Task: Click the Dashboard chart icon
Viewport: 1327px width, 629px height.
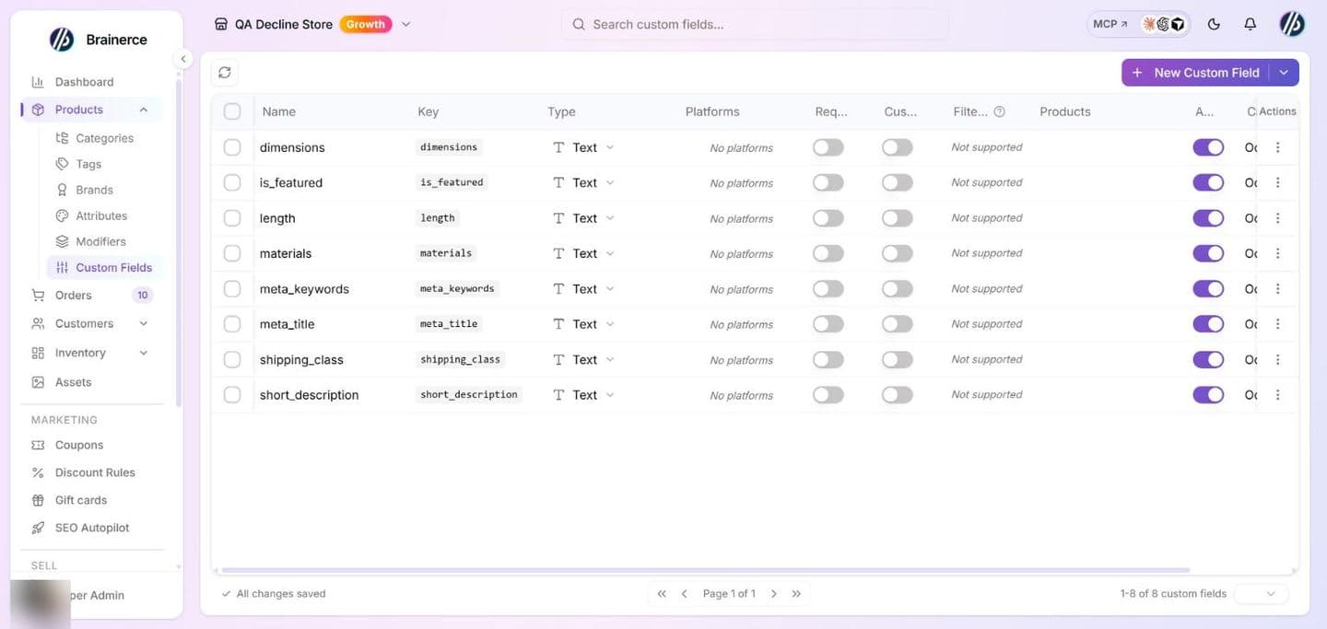Action: [x=38, y=82]
